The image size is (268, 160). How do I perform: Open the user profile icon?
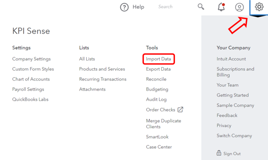pos(239,7)
